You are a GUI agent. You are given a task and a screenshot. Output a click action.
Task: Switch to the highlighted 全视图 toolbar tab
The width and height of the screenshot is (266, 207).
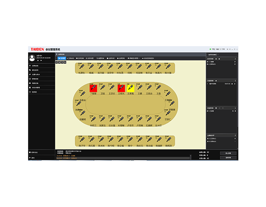coord(62,58)
